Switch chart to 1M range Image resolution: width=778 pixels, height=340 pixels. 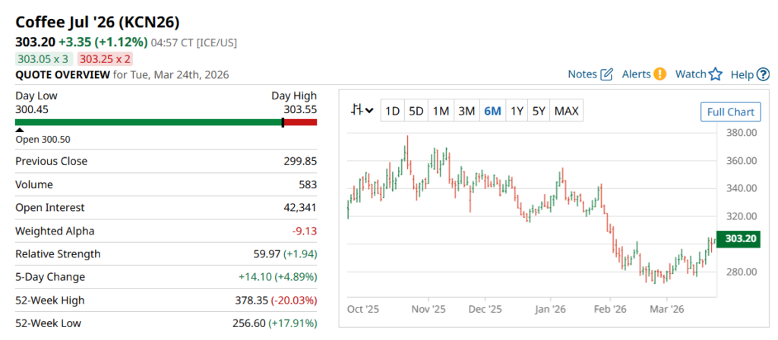[441, 112]
